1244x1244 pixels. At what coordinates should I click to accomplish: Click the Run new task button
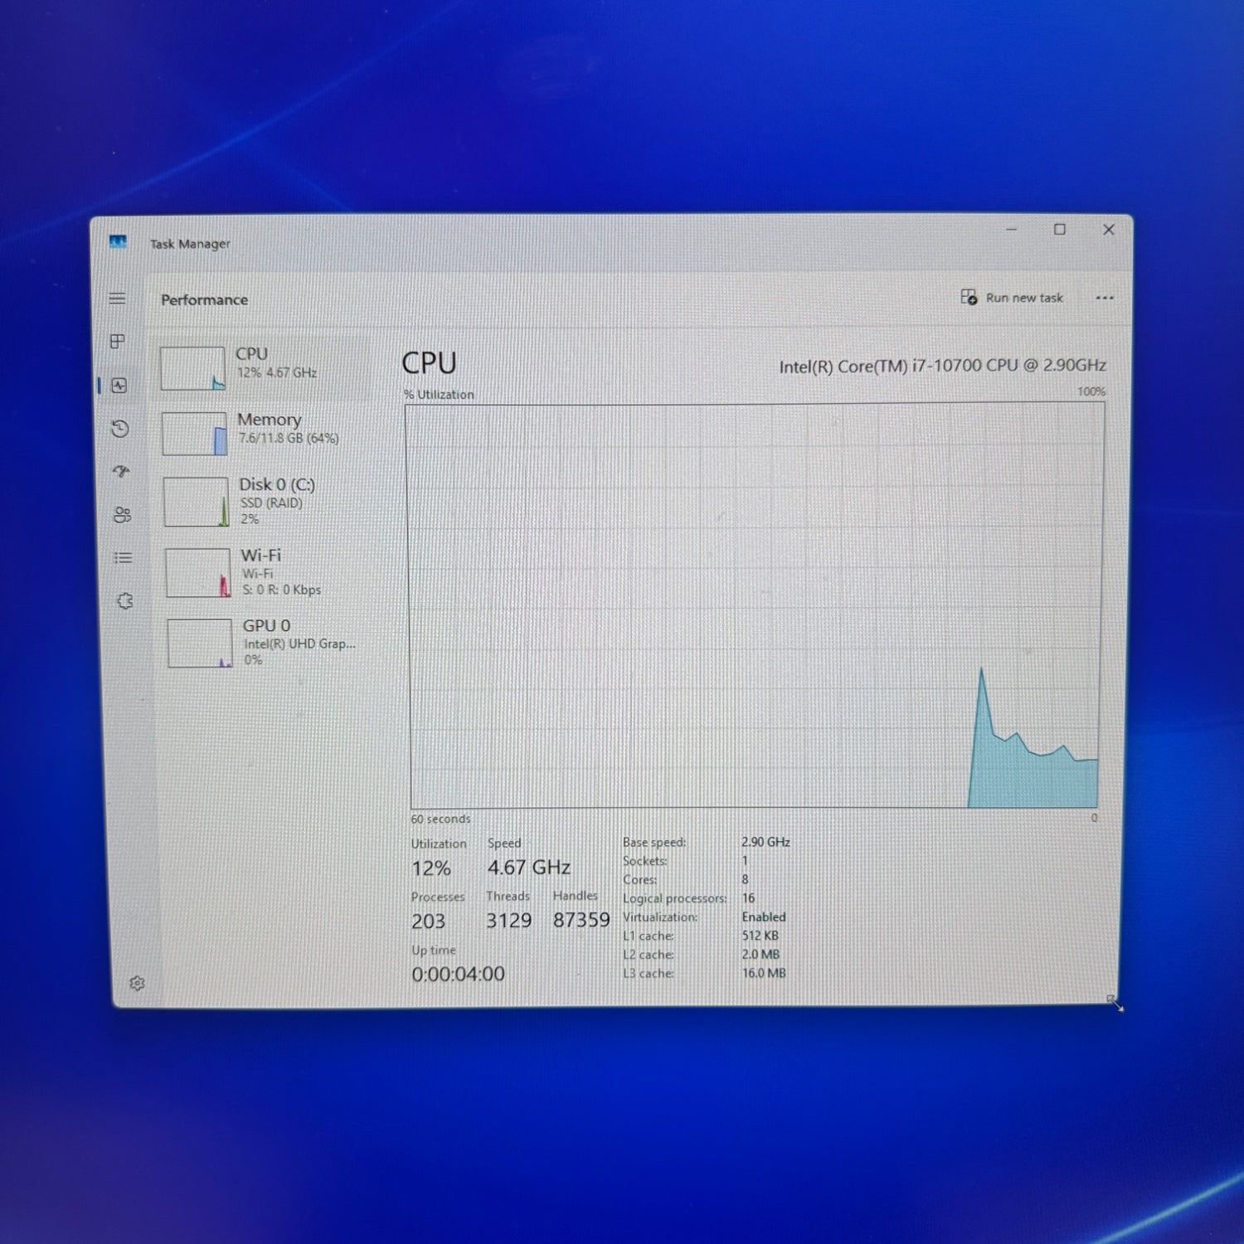click(1012, 298)
